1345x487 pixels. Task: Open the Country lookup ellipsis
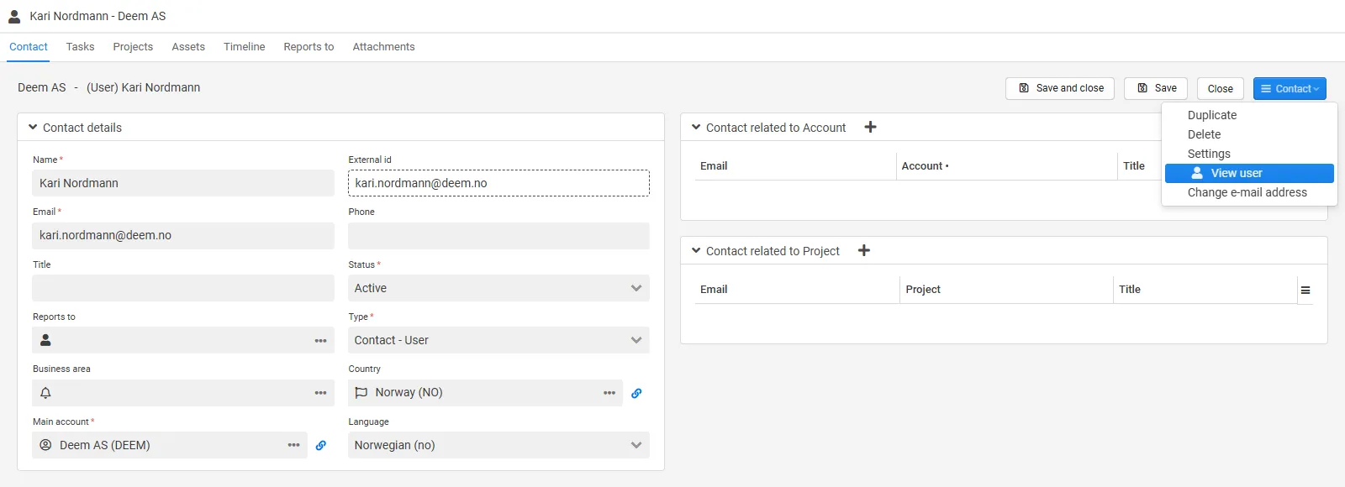tap(609, 393)
